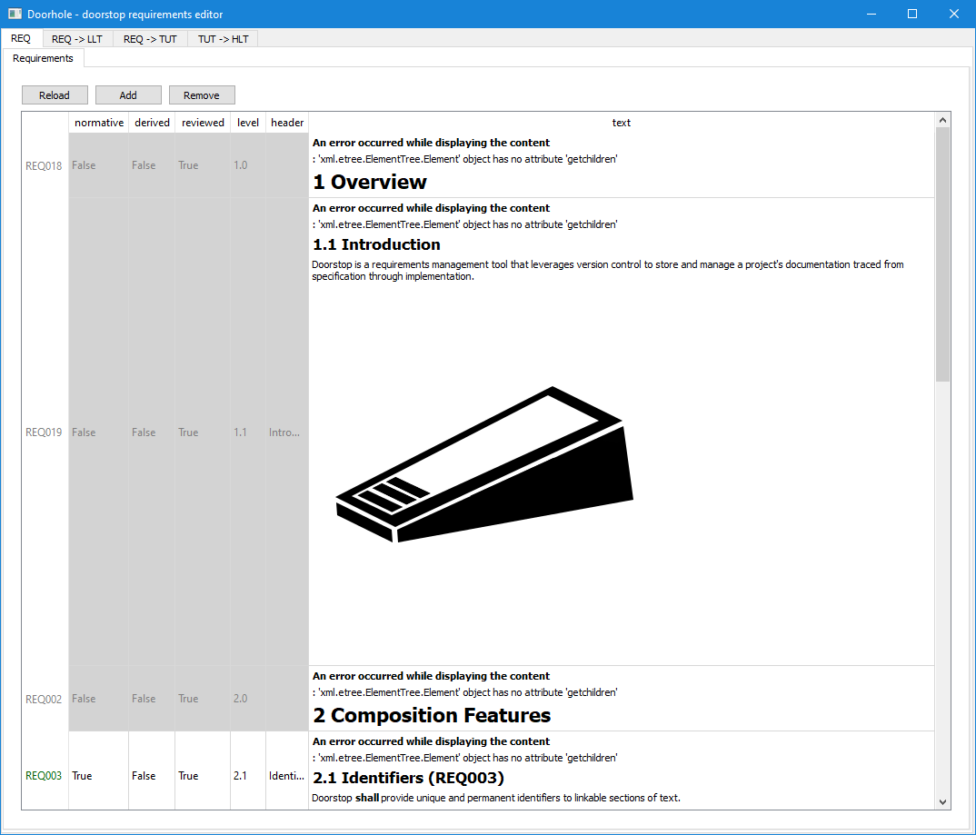Click the Doorhole application icon in title bar

pyautogui.click(x=14, y=14)
